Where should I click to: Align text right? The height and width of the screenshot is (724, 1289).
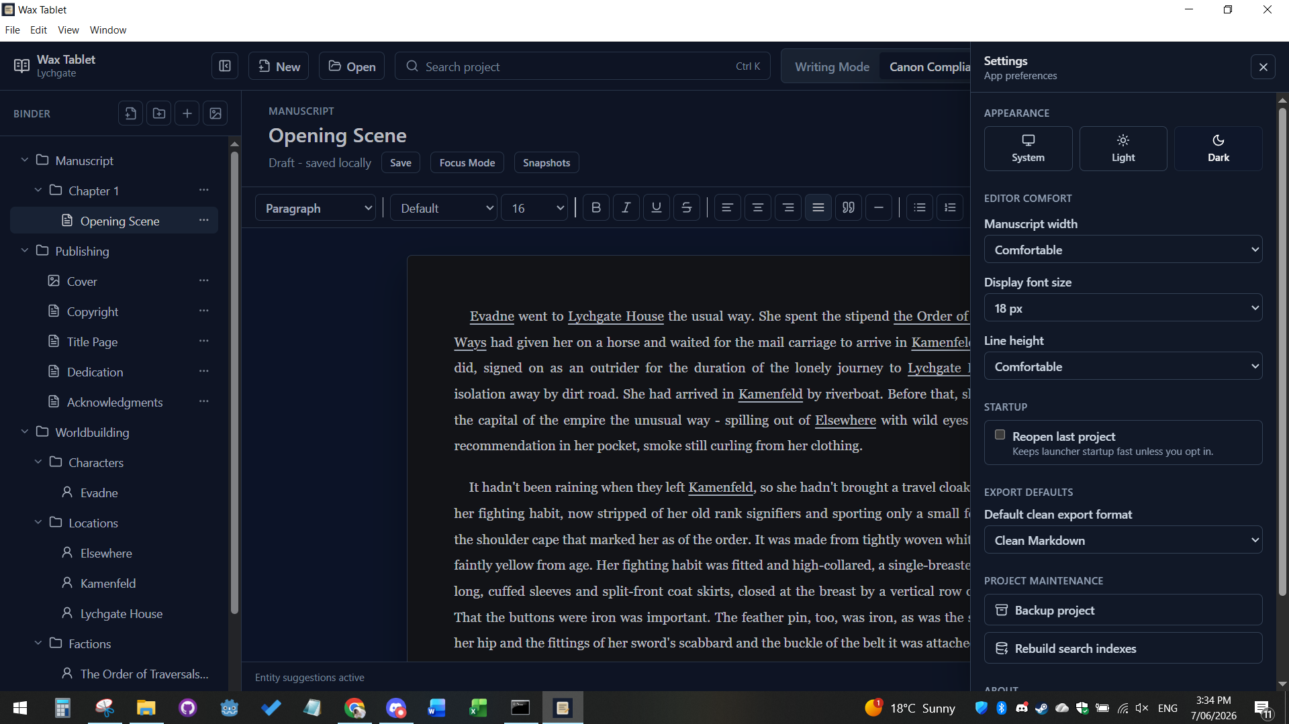(x=788, y=208)
